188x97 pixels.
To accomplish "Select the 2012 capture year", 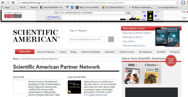I will point(144,19).
